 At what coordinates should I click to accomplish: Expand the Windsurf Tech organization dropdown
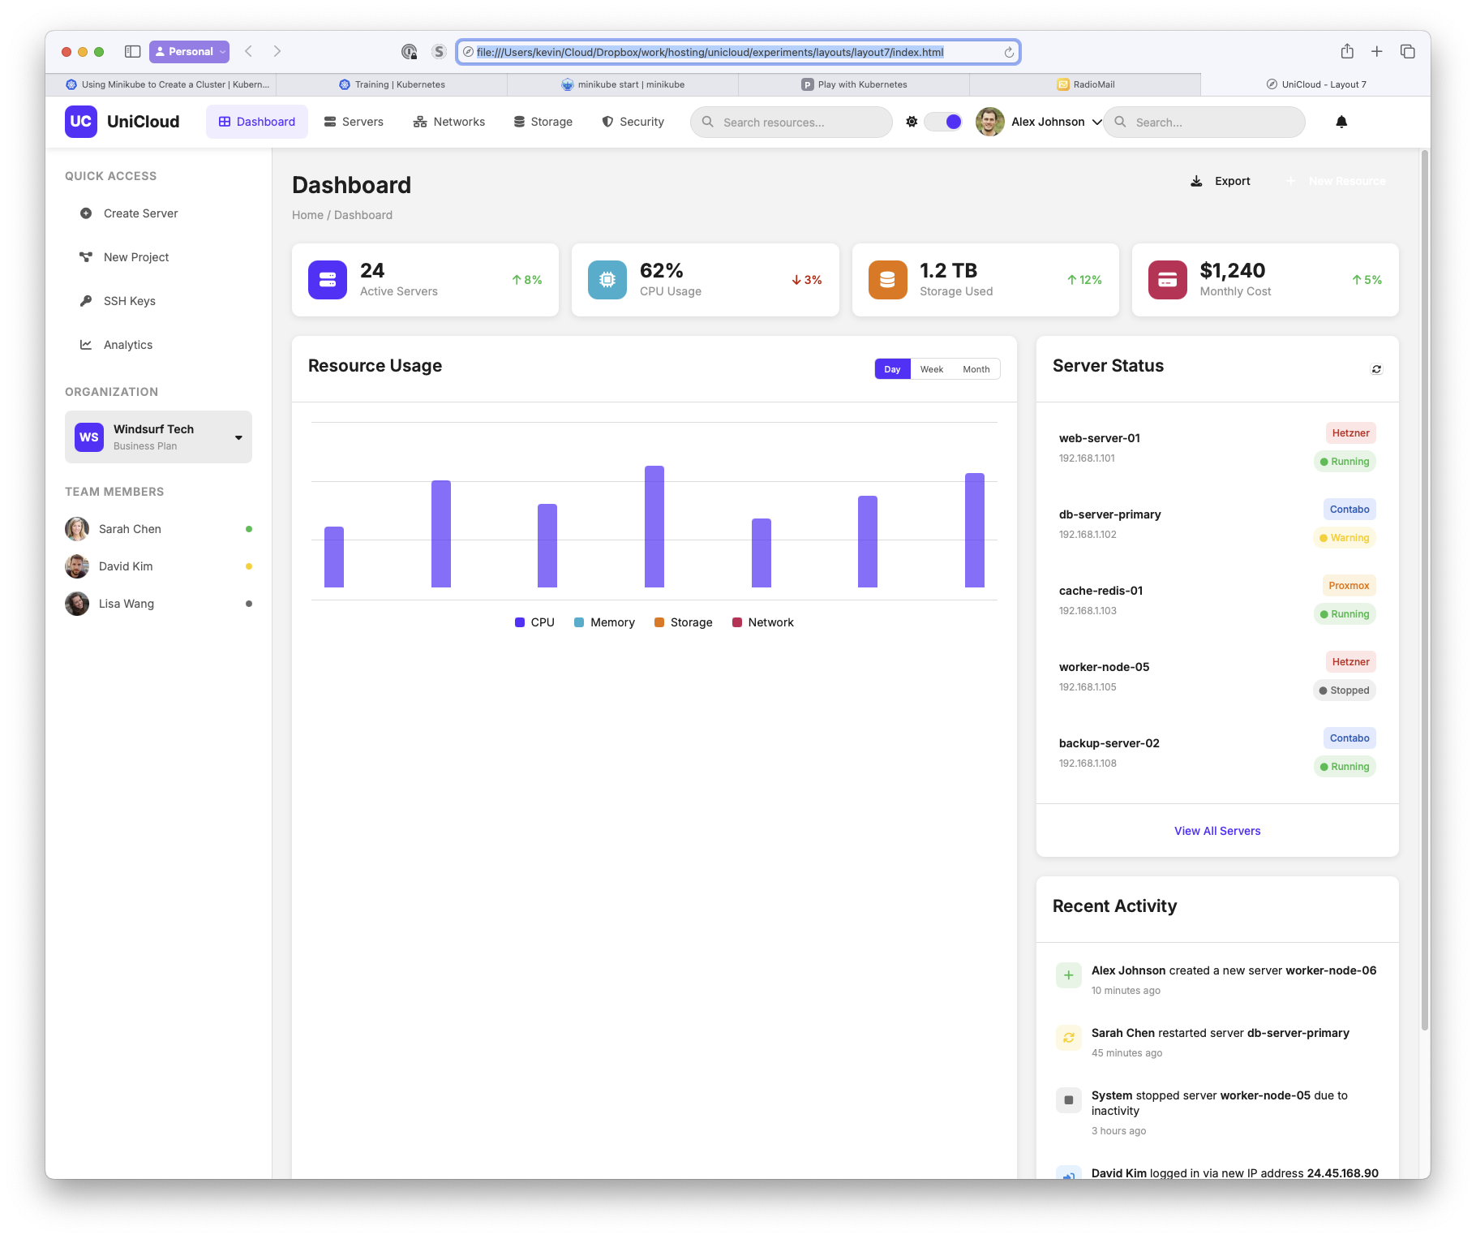[x=238, y=437]
